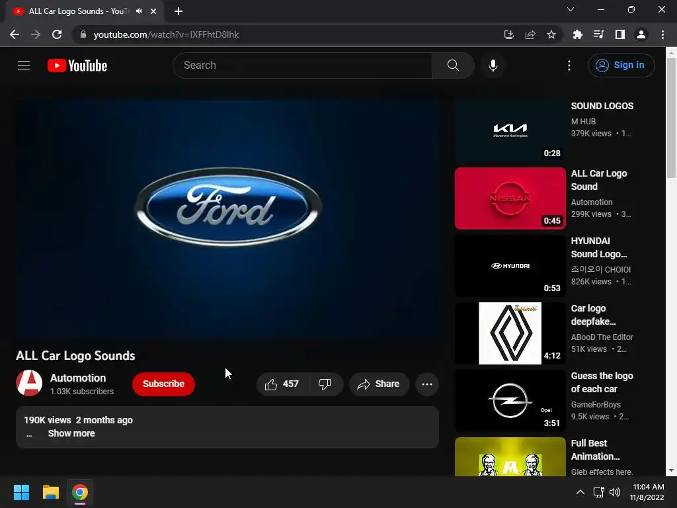This screenshot has width=677, height=508.
Task: Go back to previous page
Action: coord(15,34)
